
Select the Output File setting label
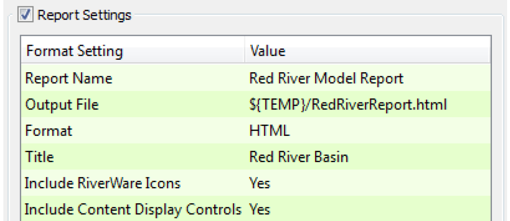point(62,104)
